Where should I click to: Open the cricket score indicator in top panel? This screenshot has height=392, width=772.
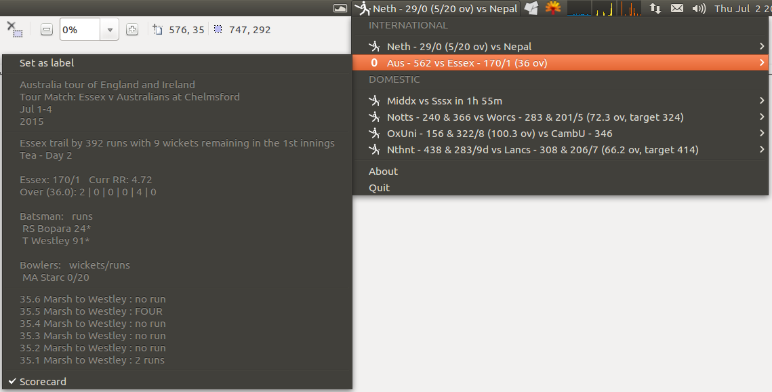coord(436,8)
